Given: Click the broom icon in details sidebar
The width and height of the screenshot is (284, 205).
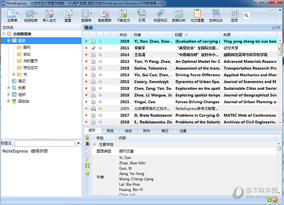Looking at the screenshot, I should 88,160.
